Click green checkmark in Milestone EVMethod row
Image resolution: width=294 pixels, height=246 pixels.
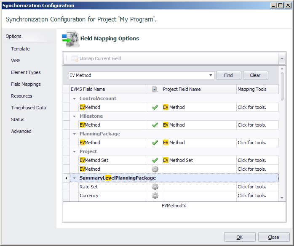coord(155,125)
